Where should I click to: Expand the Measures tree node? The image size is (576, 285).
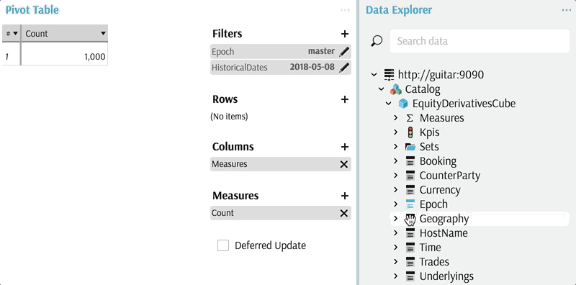pos(395,118)
